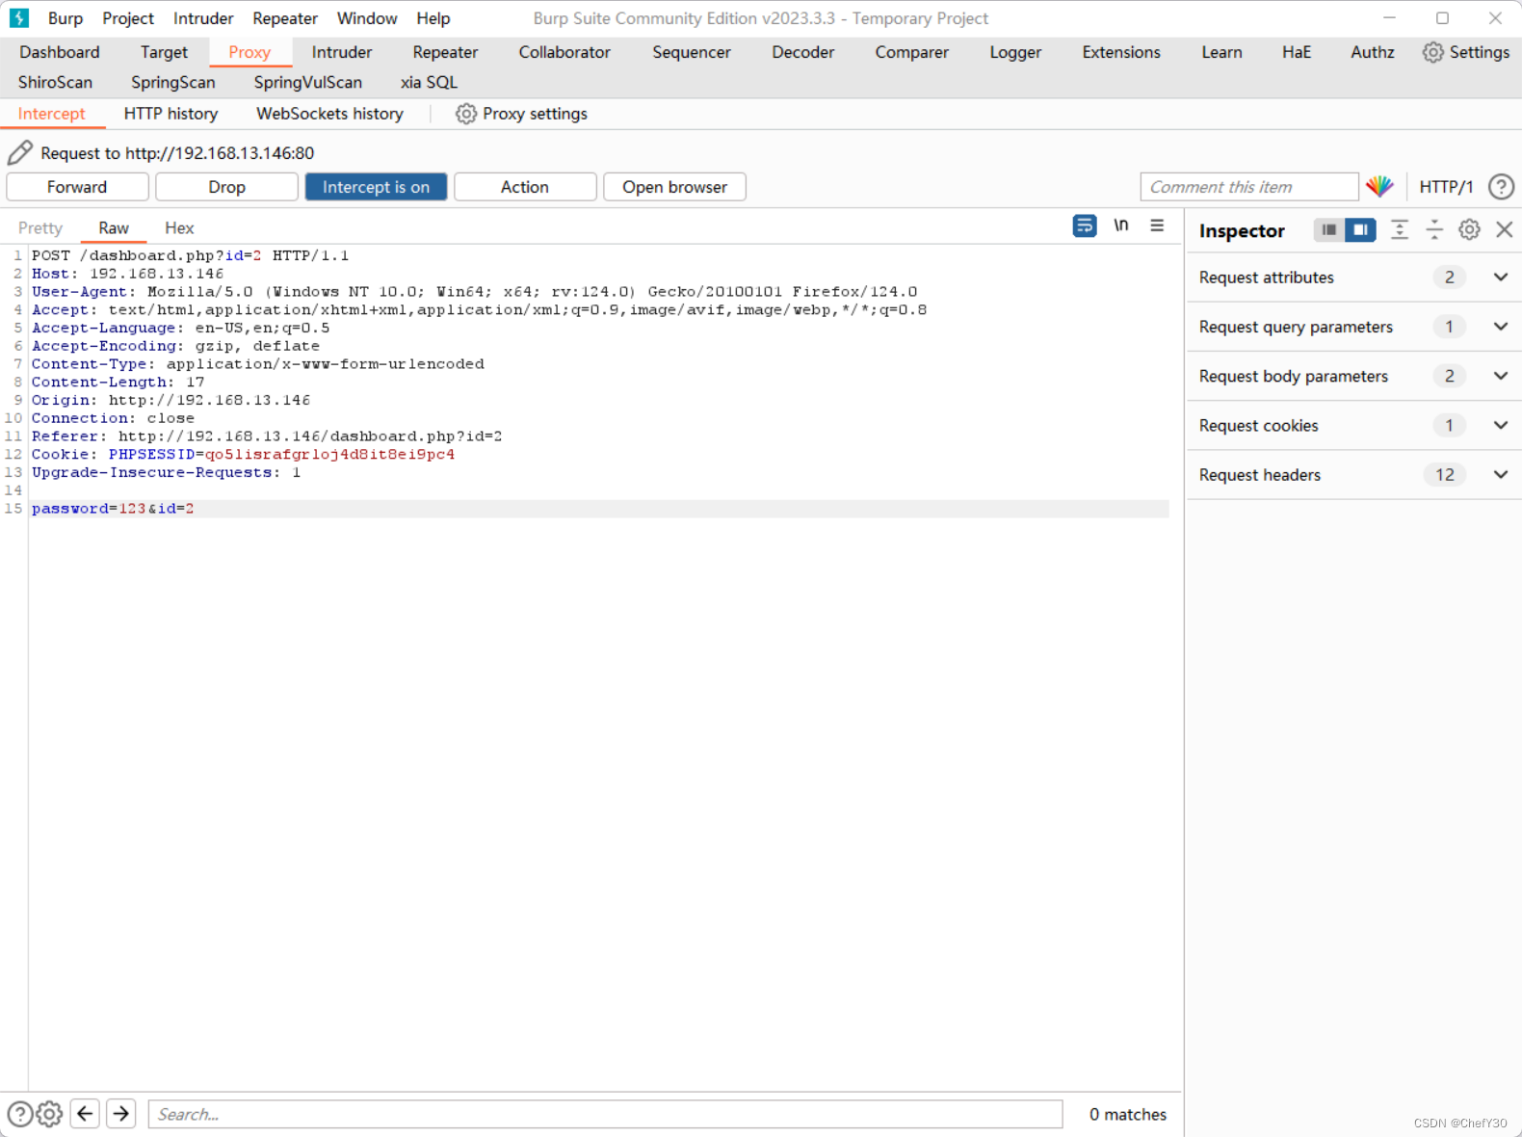Click the Open browser button
This screenshot has width=1522, height=1137.
(x=674, y=187)
